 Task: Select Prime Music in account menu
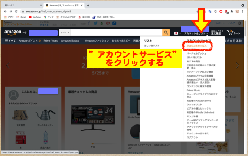[193, 90]
